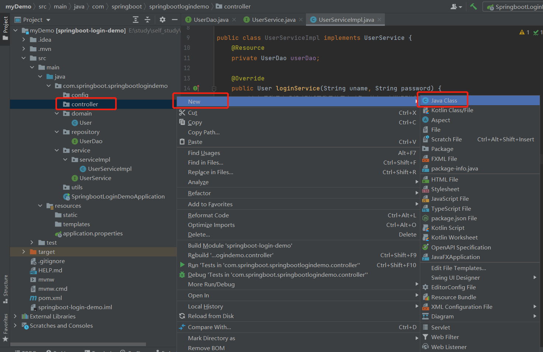Image resolution: width=543 pixels, height=352 pixels.
Task: Choose Resource Bundle option
Action: click(x=480, y=297)
